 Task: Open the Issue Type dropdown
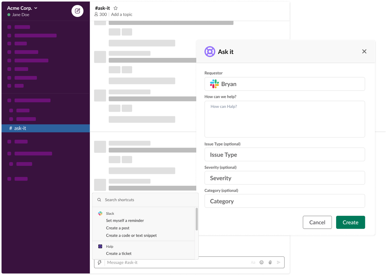[x=285, y=155]
